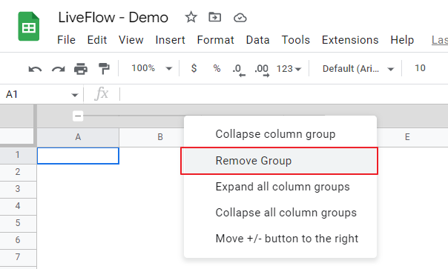Open the Tools menu
Viewport: 448px width, 269px height.
pyautogui.click(x=296, y=40)
